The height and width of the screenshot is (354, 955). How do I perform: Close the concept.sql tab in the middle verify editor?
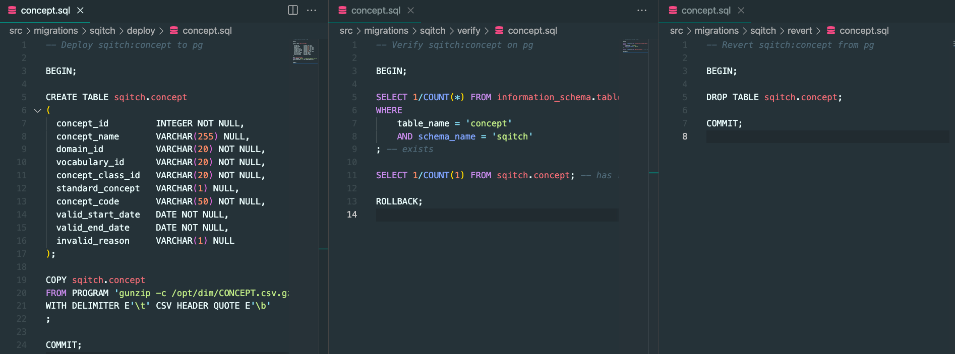tap(411, 10)
